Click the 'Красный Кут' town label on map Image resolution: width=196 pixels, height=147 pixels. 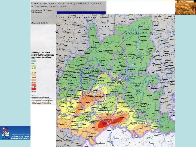[x=84, y=131]
